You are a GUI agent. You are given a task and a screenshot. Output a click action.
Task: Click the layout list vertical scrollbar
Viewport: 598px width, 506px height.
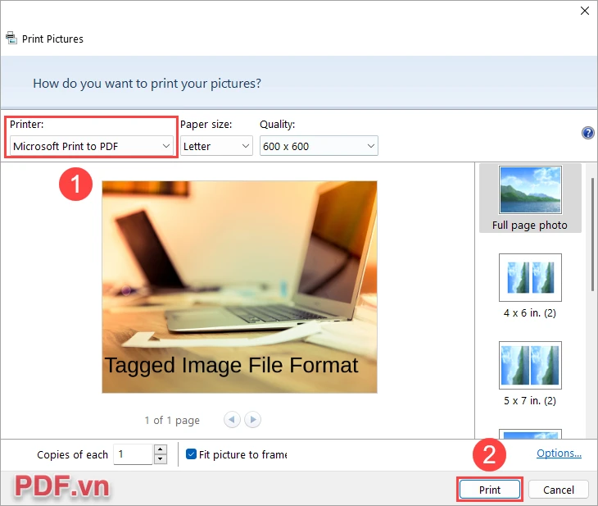pos(592,233)
